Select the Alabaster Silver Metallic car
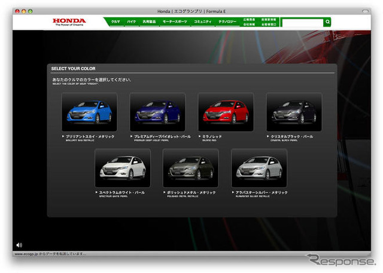This screenshot has height=273, width=383. 259,168
